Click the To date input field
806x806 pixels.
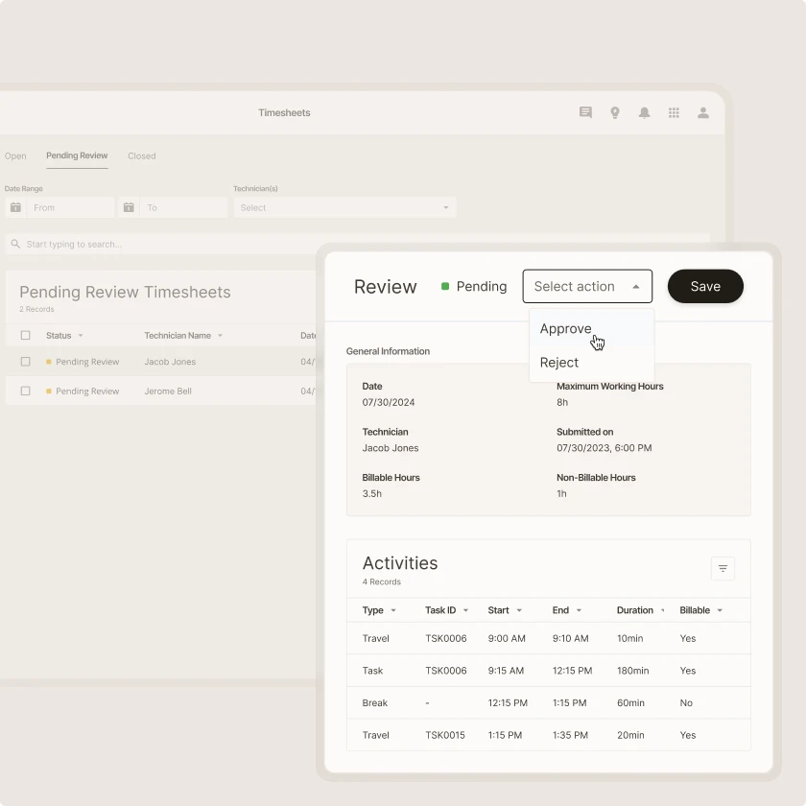click(x=183, y=207)
